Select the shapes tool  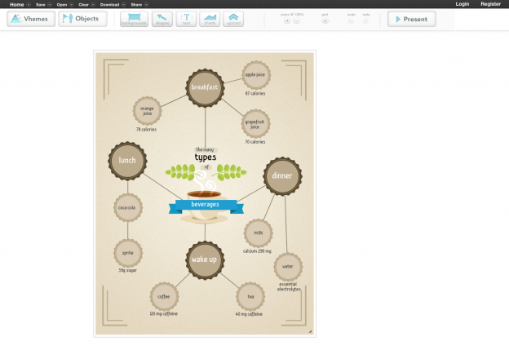(163, 19)
